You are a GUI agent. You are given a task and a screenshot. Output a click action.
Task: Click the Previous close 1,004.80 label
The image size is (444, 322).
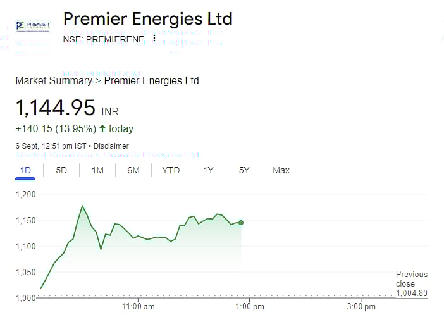(412, 283)
